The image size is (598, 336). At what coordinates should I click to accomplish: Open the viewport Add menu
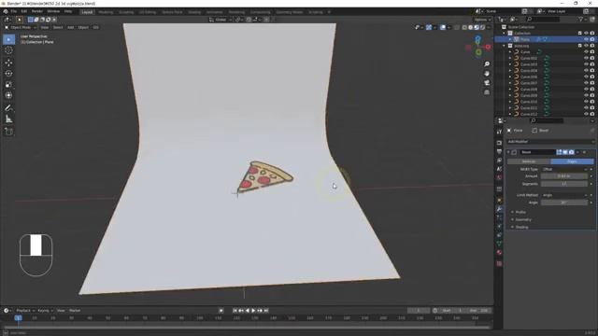tap(71, 27)
